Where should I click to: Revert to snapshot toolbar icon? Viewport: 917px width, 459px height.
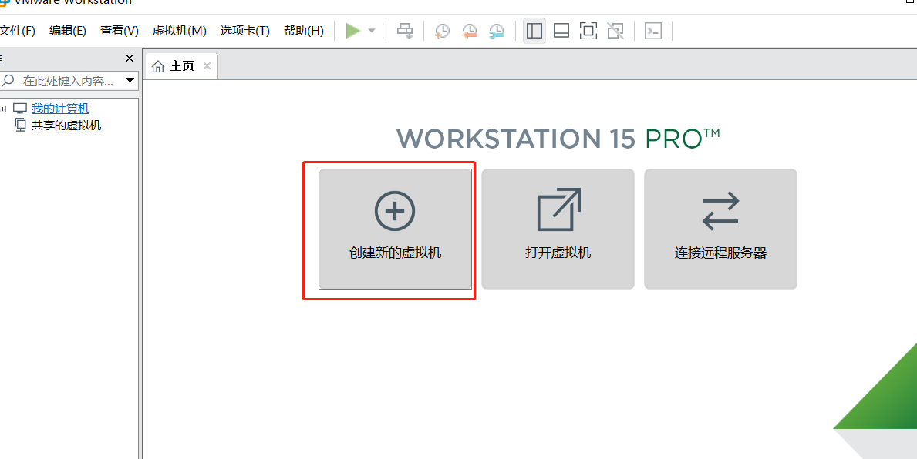(470, 31)
